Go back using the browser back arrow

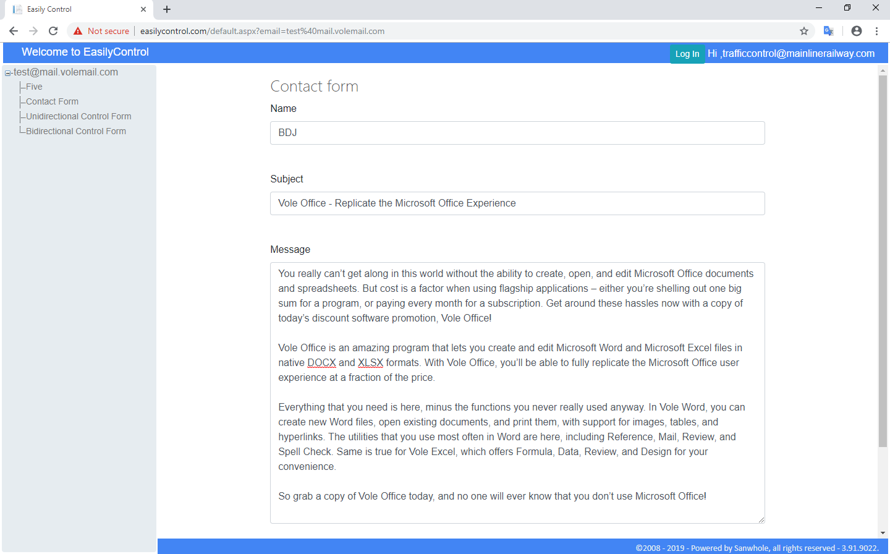14,31
